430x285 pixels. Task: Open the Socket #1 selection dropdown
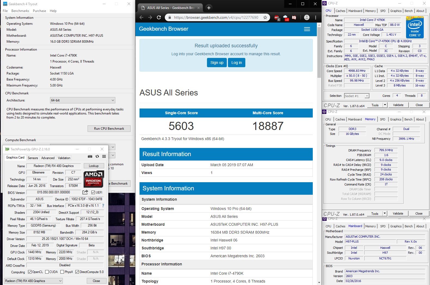coord(357,96)
